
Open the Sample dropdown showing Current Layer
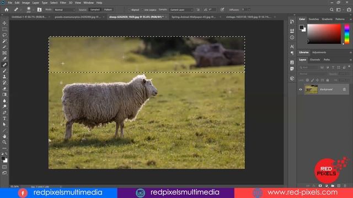(181, 10)
